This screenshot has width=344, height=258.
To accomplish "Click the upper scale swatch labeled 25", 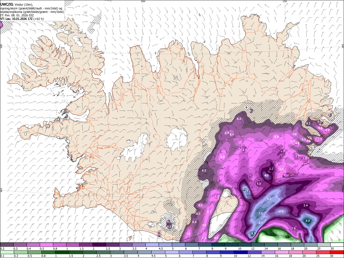I will pyautogui.click(x=324, y=245).
